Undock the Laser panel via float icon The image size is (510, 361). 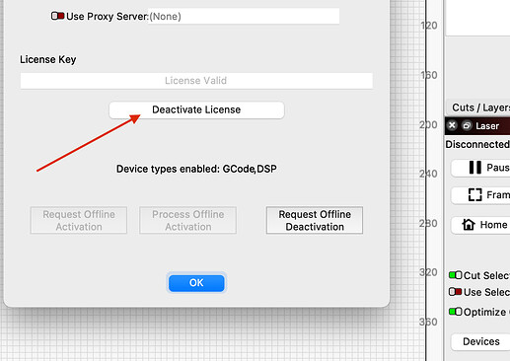(467, 125)
